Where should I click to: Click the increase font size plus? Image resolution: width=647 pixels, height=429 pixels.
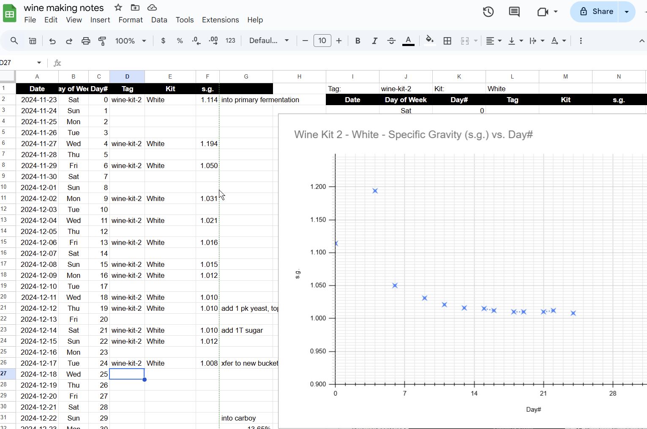coord(339,41)
